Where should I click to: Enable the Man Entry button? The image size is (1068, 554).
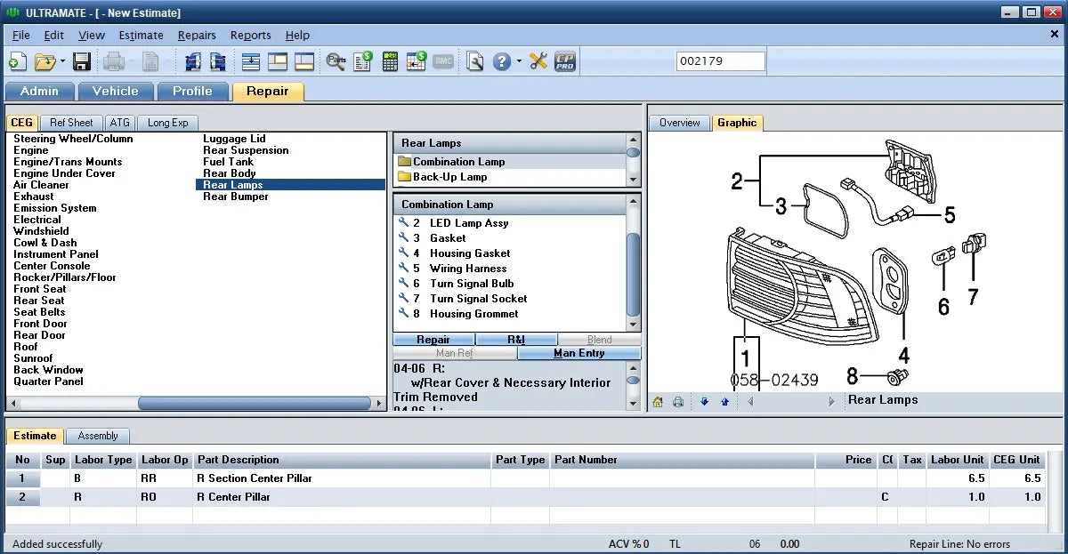tap(578, 353)
